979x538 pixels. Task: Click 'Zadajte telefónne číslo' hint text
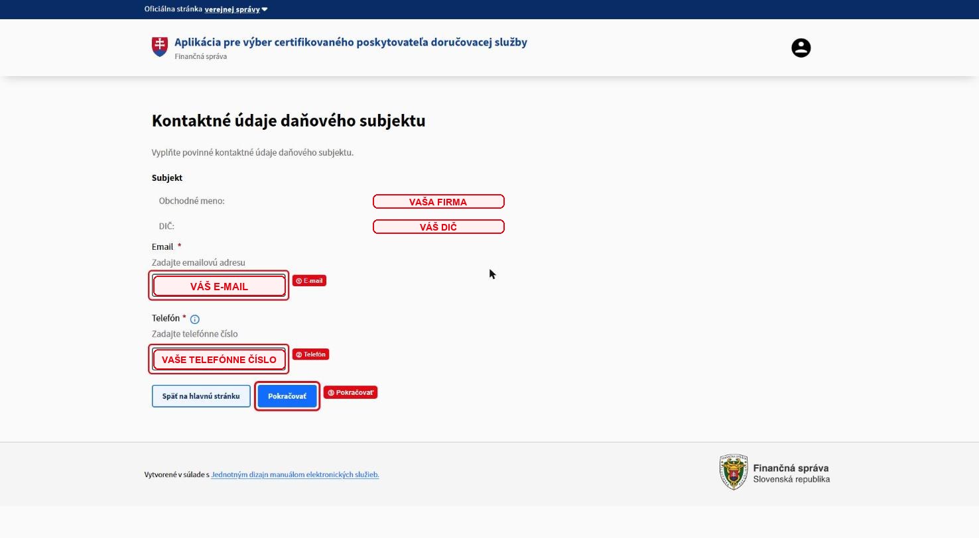click(x=195, y=334)
